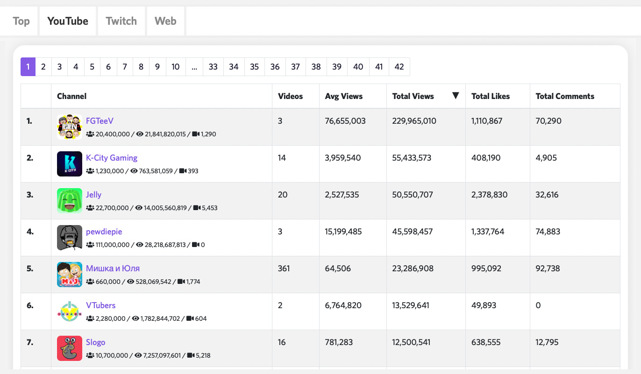Click the pewdiepie helmet avatar
Image resolution: width=641 pixels, height=374 pixels.
69,237
